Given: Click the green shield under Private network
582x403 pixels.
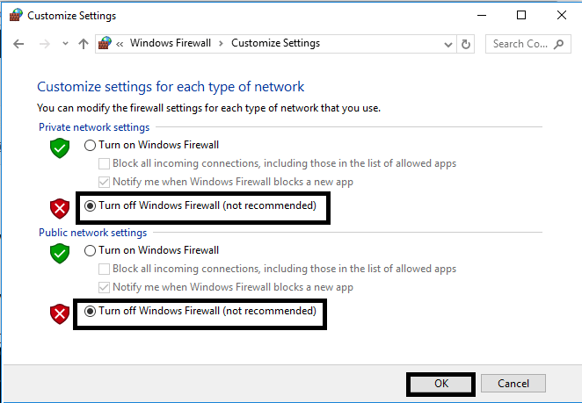Looking at the screenshot, I should (60, 148).
